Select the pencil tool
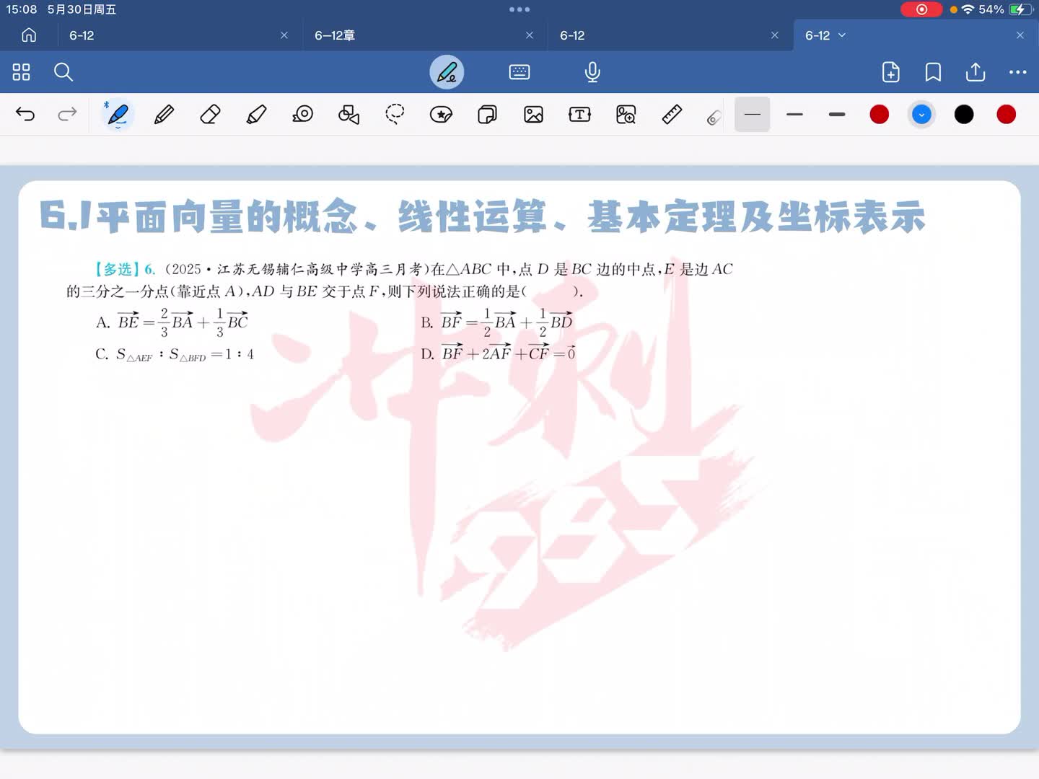This screenshot has height=779, width=1039. [164, 115]
